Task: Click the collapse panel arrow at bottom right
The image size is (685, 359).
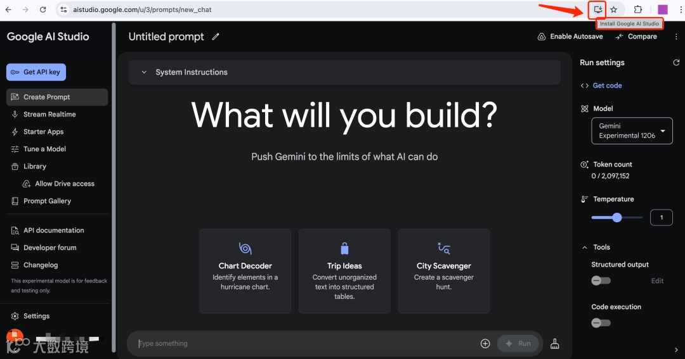Action: click(676, 350)
